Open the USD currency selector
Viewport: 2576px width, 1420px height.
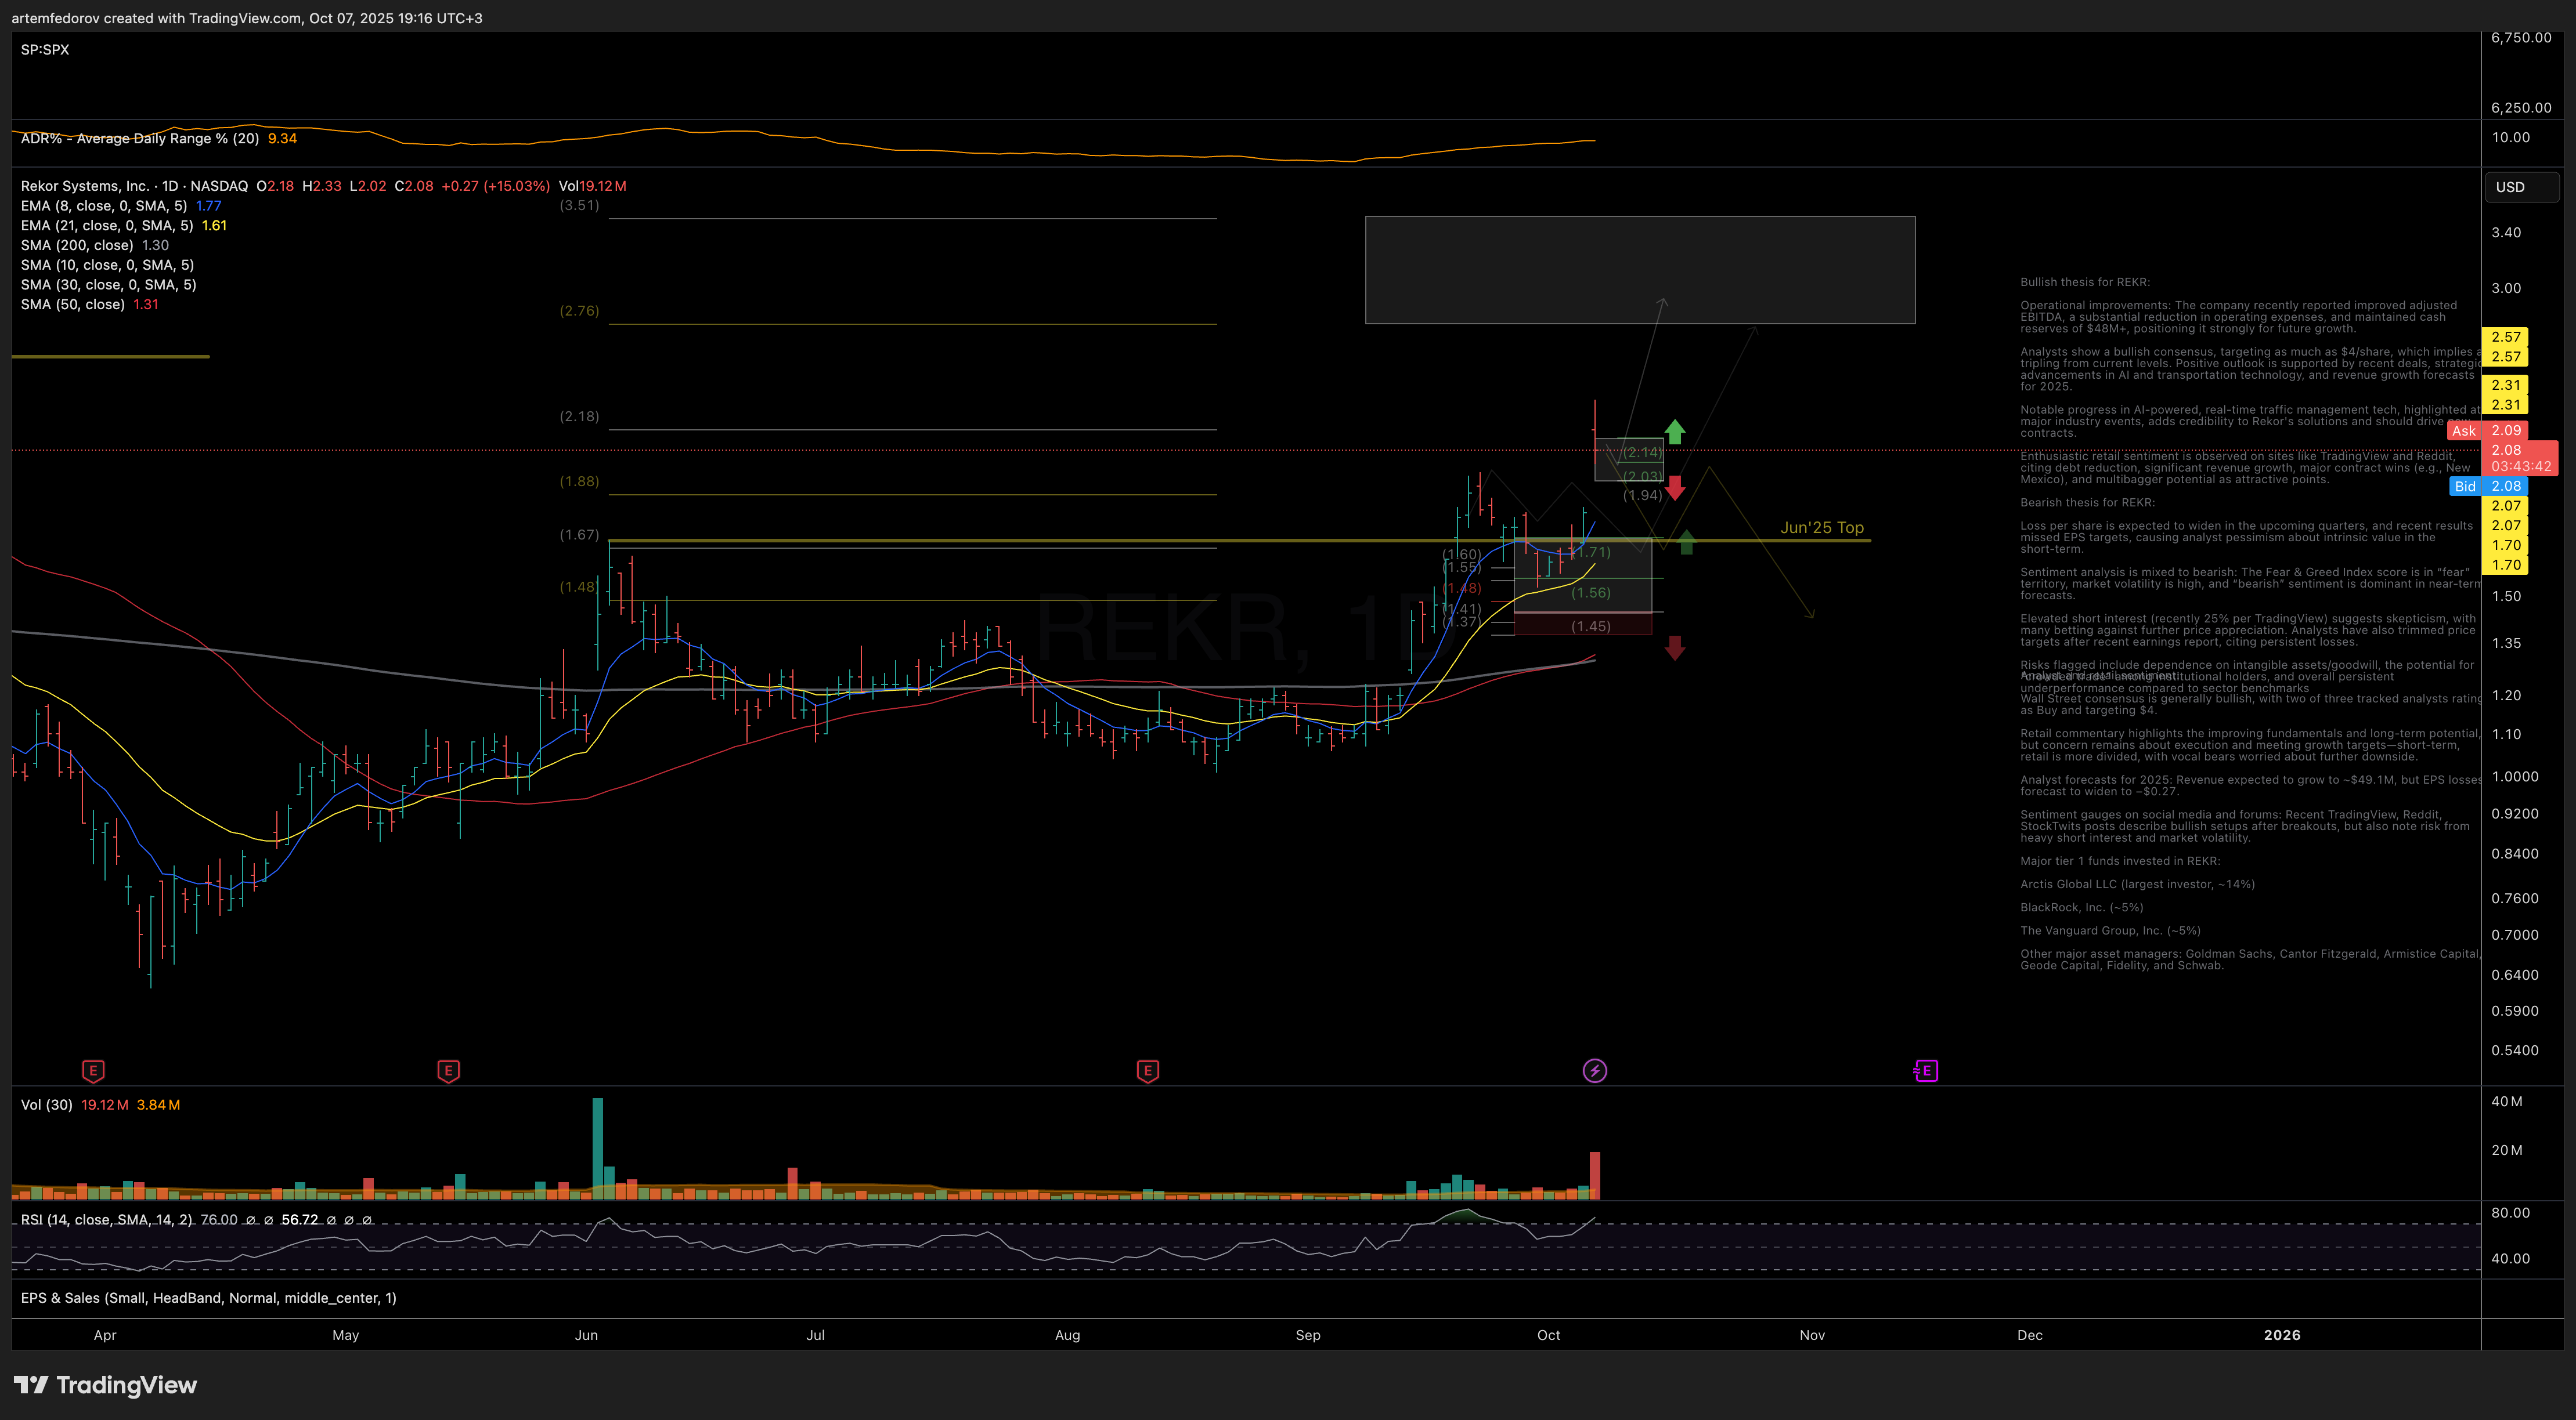pos(2521,187)
